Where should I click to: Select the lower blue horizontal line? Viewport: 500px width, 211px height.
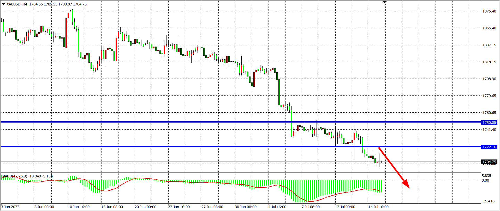(x=183, y=146)
